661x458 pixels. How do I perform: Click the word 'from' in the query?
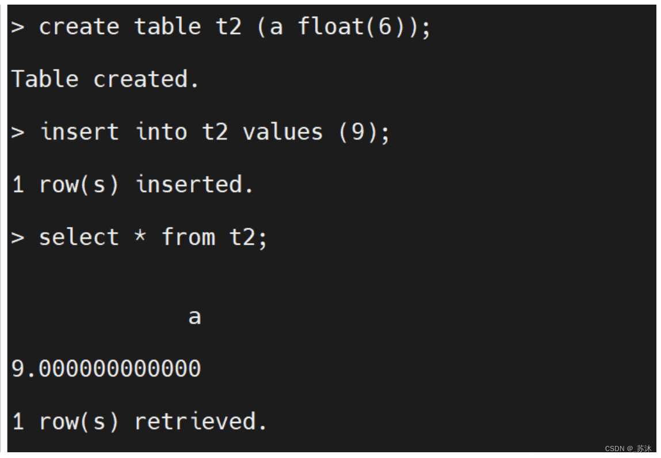click(189, 237)
